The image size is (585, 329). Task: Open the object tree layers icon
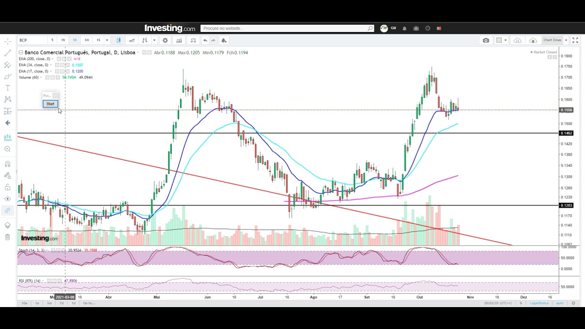(7, 225)
